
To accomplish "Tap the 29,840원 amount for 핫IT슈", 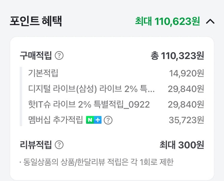I will point(186,105).
